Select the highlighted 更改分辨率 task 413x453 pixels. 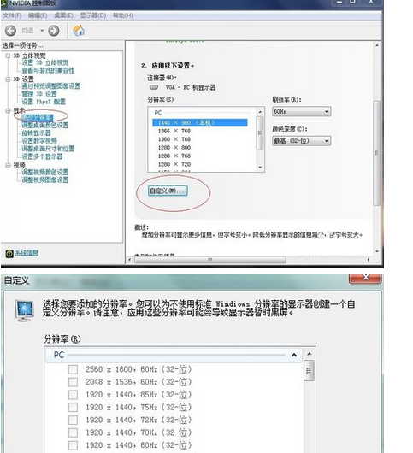click(x=38, y=117)
